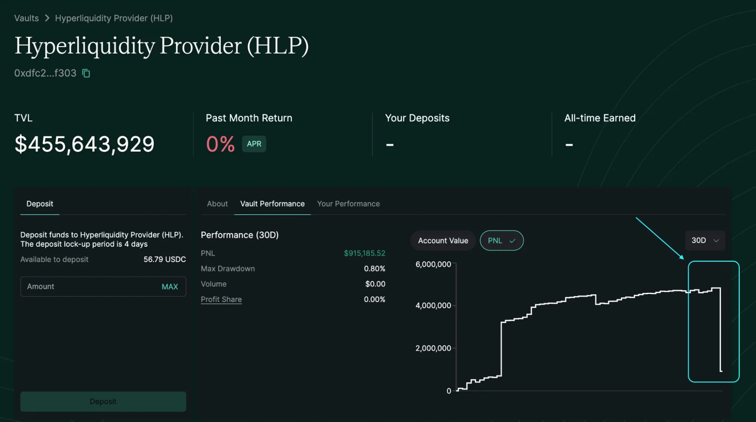Switch to the About tab
The height and width of the screenshot is (422, 756).
click(x=217, y=204)
